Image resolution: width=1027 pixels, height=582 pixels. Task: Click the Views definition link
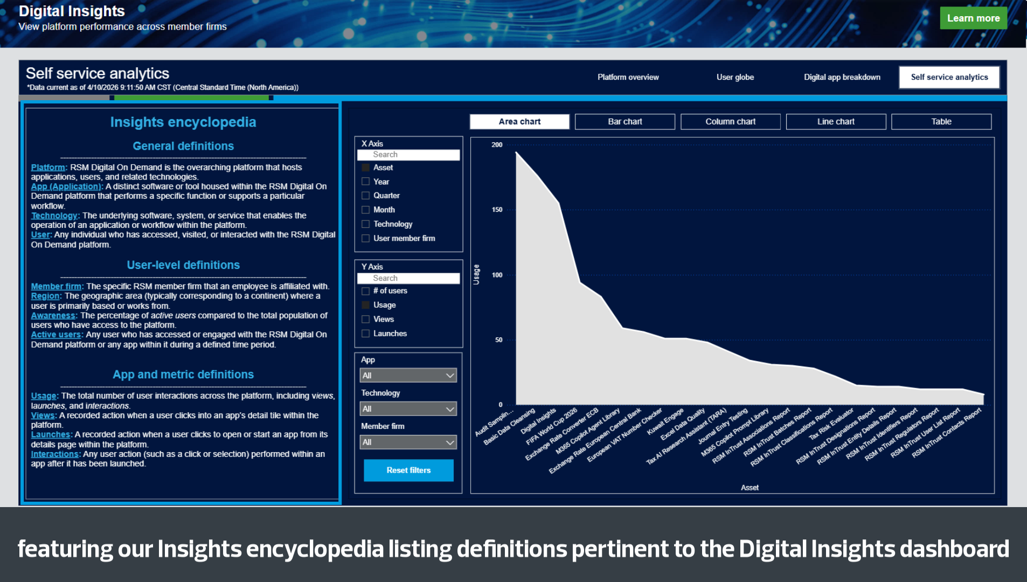(x=43, y=415)
